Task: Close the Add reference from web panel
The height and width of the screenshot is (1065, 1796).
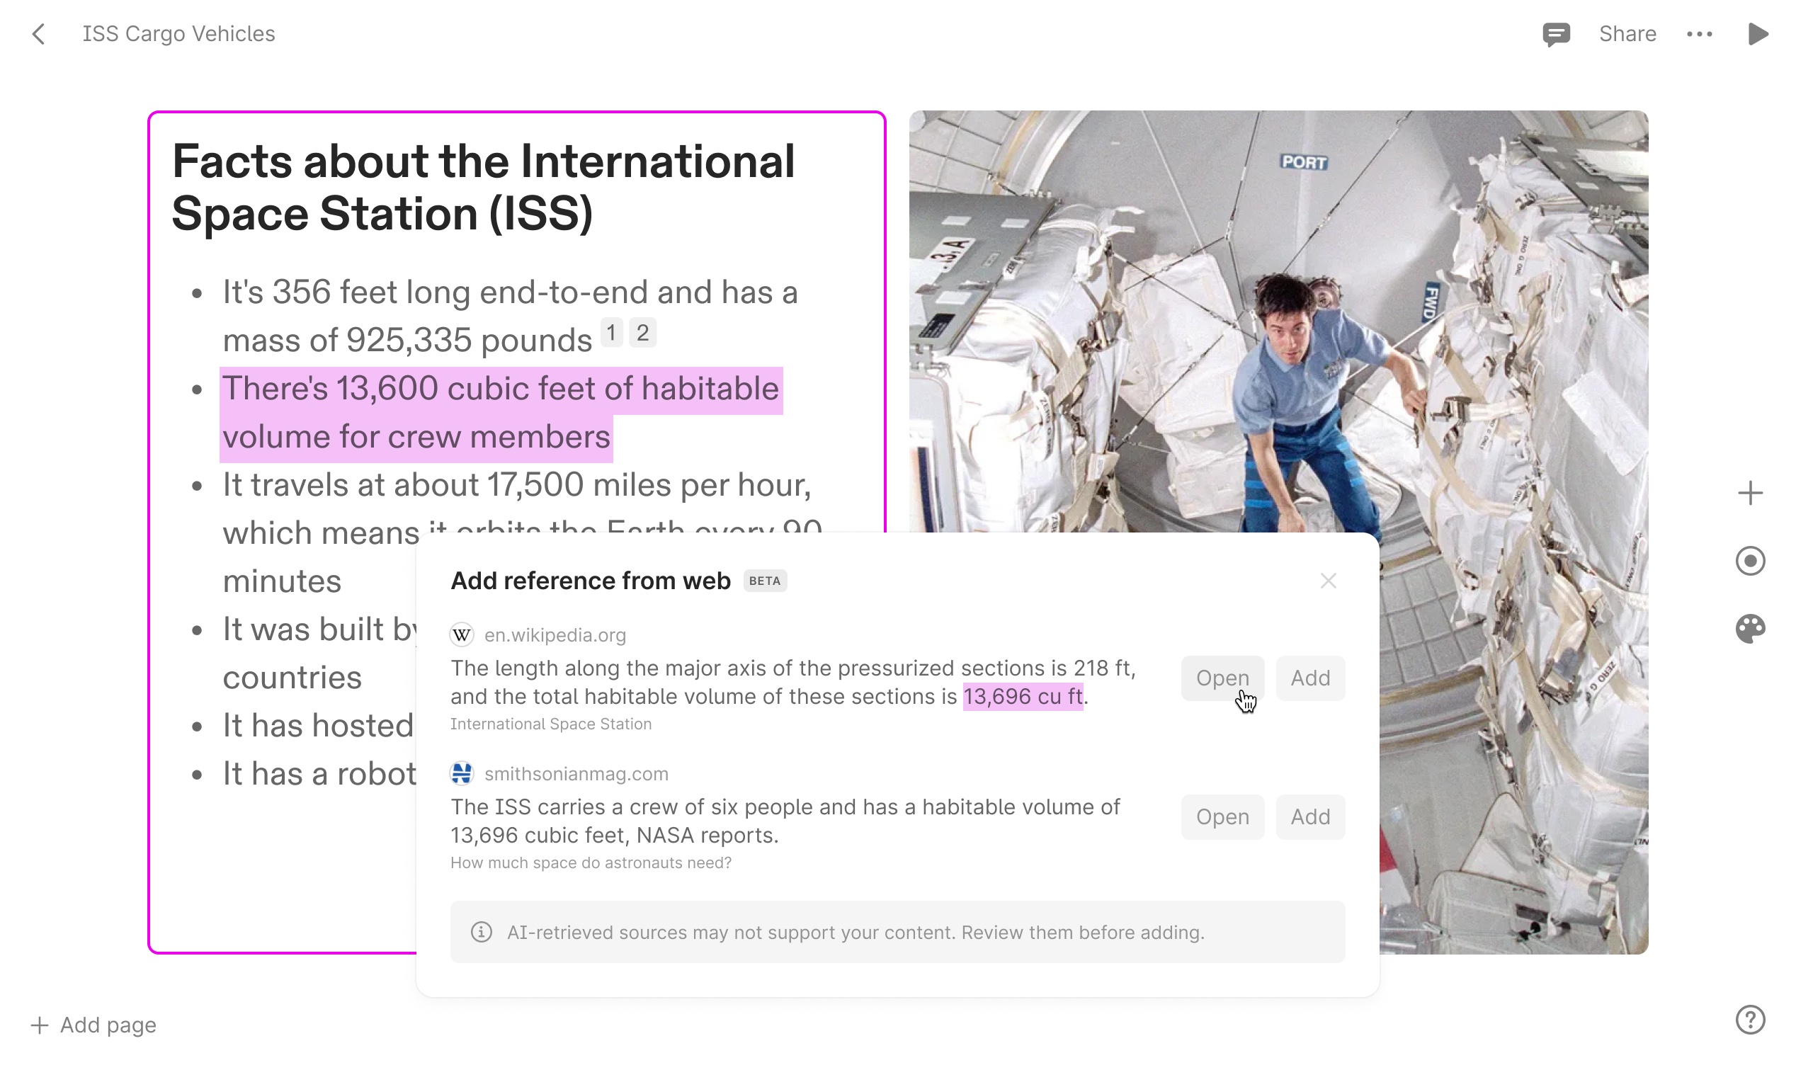Action: click(x=1327, y=581)
